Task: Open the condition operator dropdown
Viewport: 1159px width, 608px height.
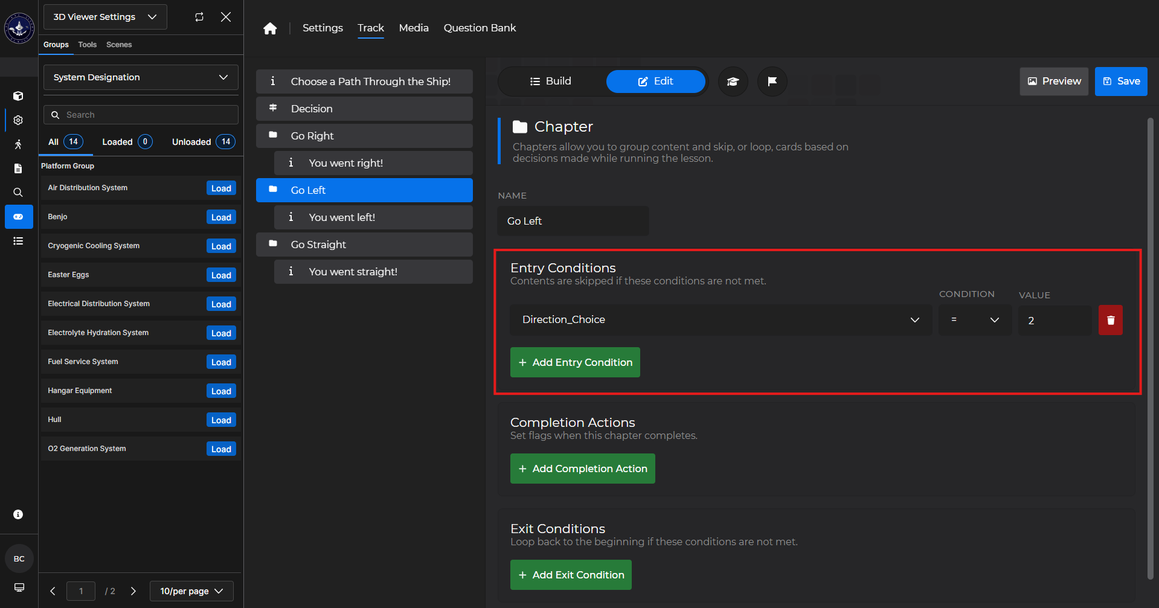Action: coord(975,320)
